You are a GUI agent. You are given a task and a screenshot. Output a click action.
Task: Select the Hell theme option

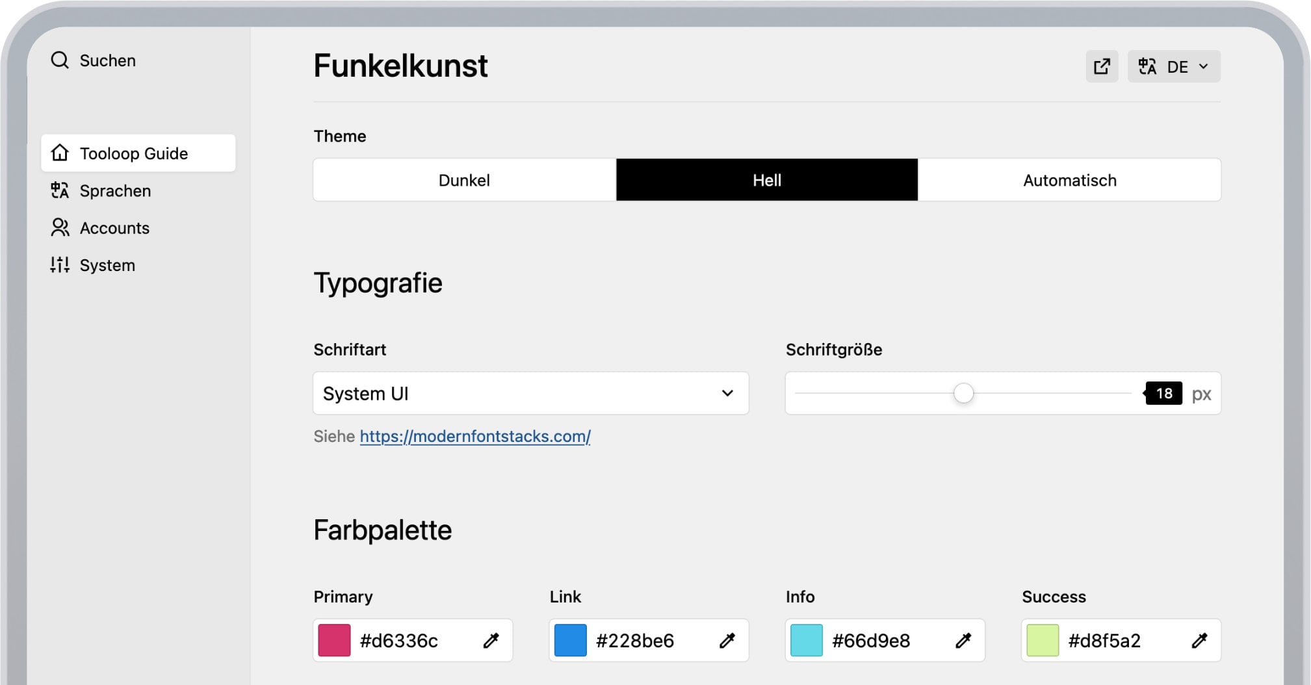[766, 180]
